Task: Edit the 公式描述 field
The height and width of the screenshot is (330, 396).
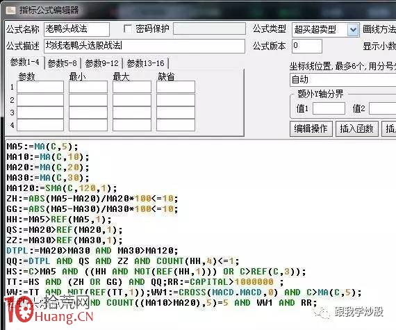Action: (145, 46)
